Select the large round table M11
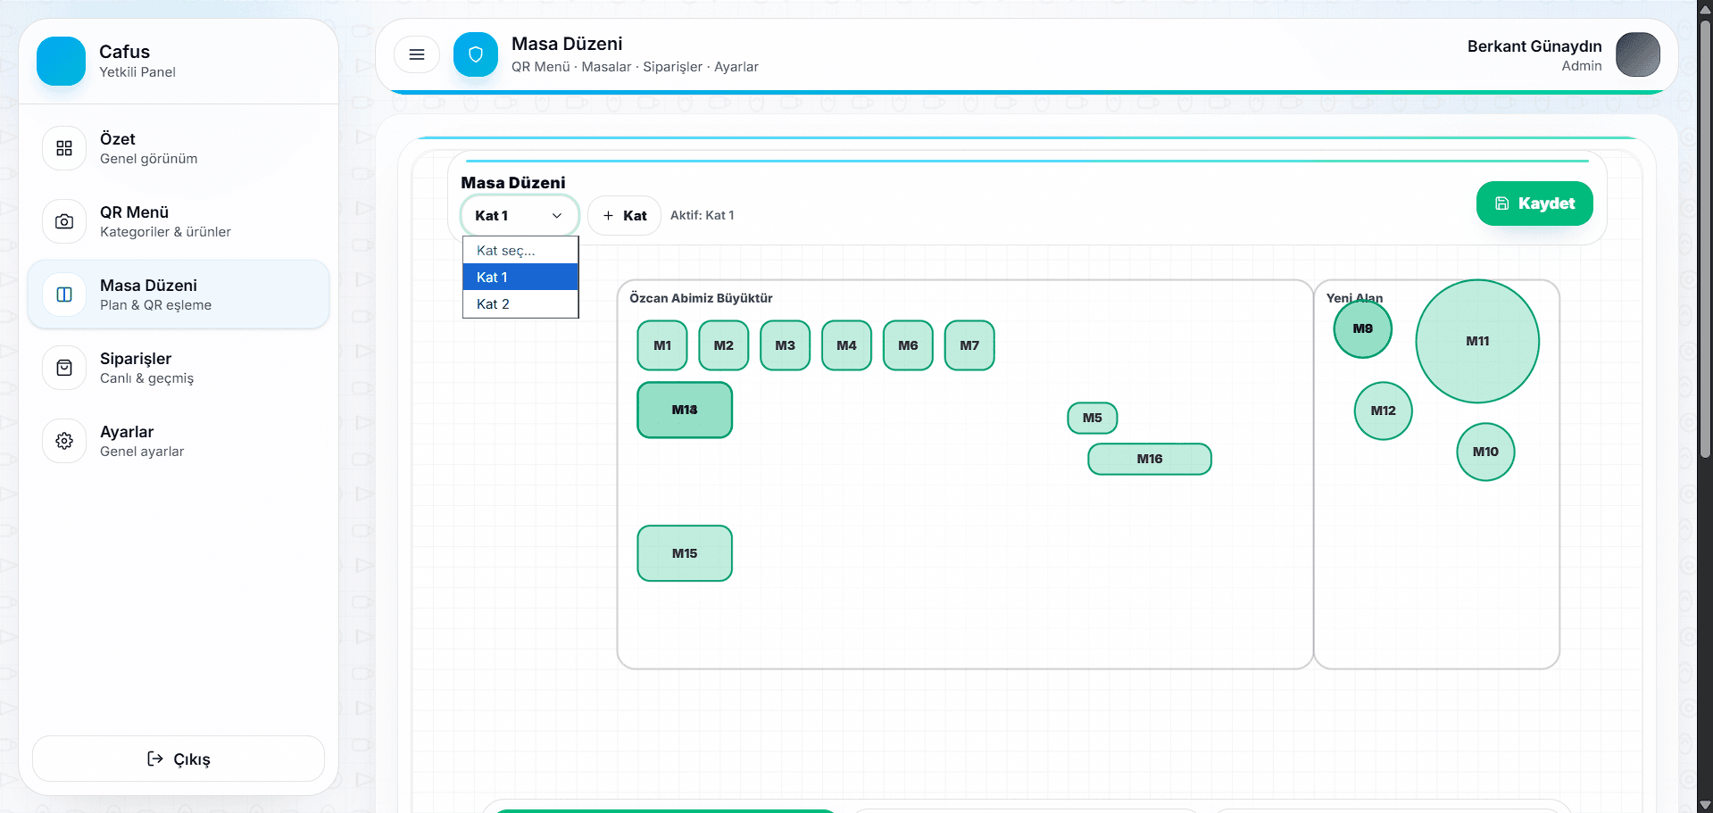Image resolution: width=1713 pixels, height=813 pixels. (1476, 341)
